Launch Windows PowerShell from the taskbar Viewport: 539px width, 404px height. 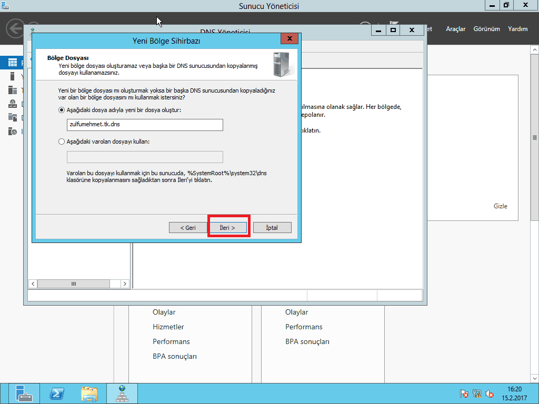tap(57, 393)
